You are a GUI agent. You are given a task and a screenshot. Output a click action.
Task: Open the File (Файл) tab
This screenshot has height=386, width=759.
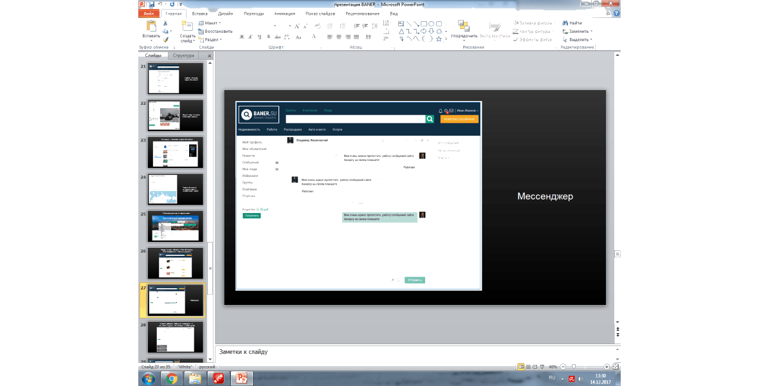pos(149,14)
